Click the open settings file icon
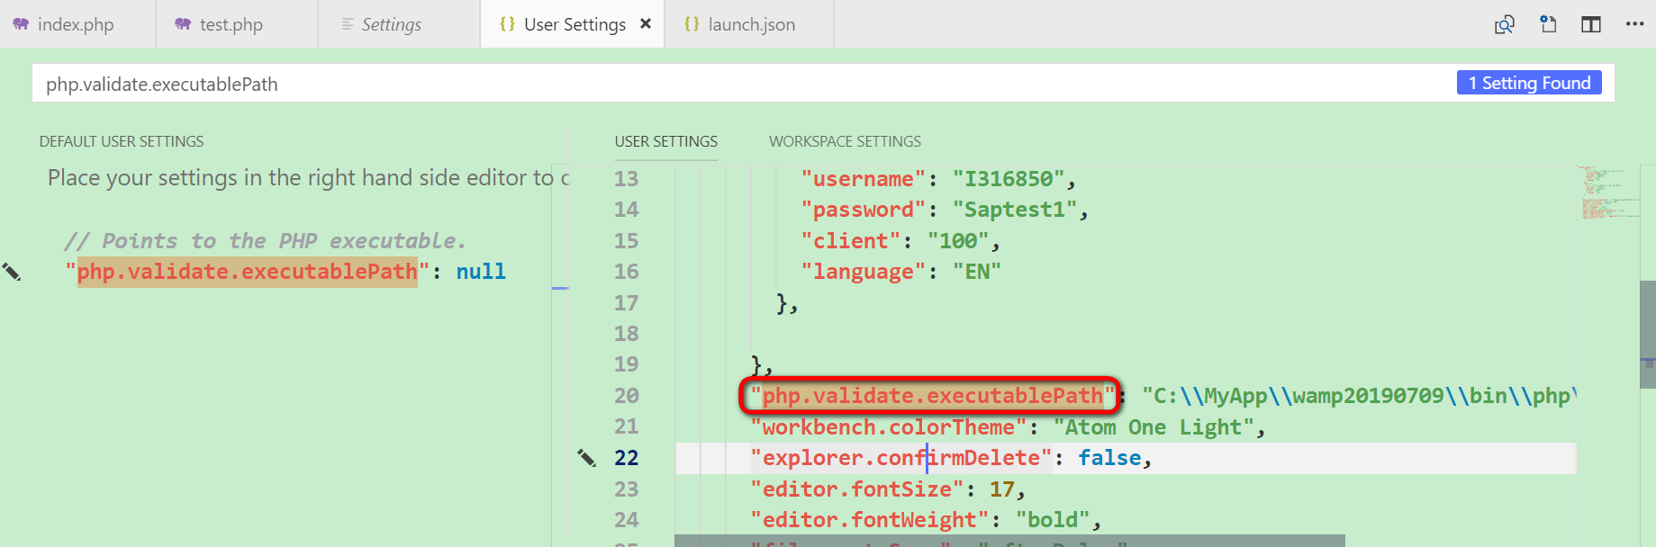The height and width of the screenshot is (547, 1656). tap(1548, 24)
